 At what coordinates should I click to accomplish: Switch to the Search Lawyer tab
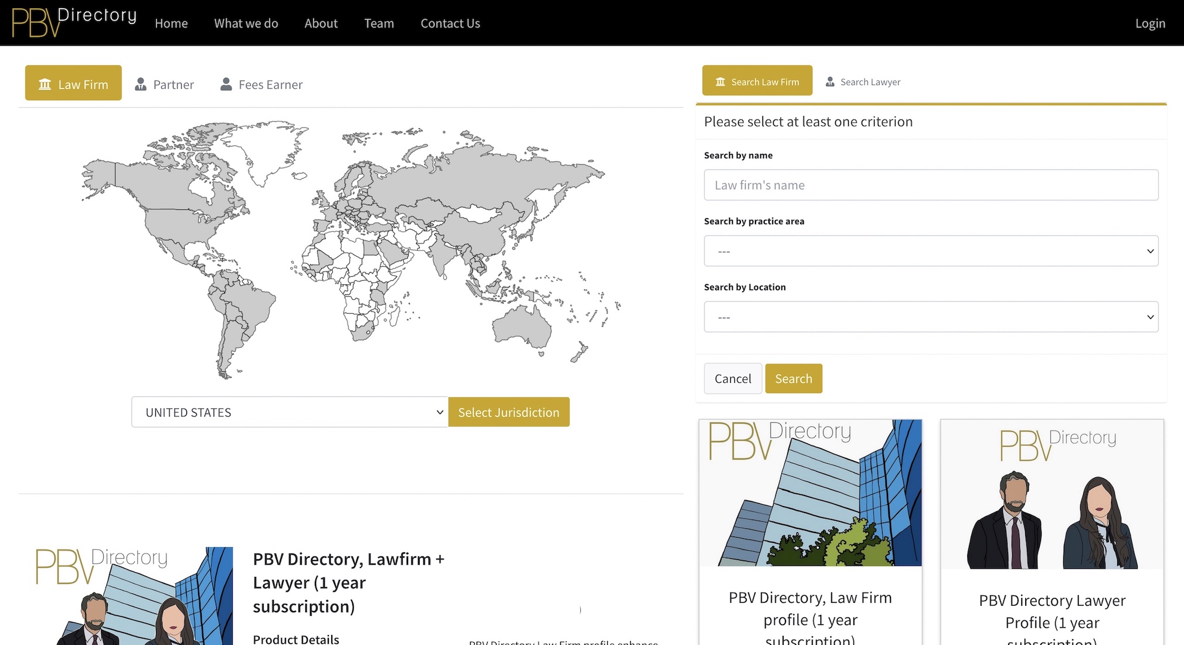863,82
